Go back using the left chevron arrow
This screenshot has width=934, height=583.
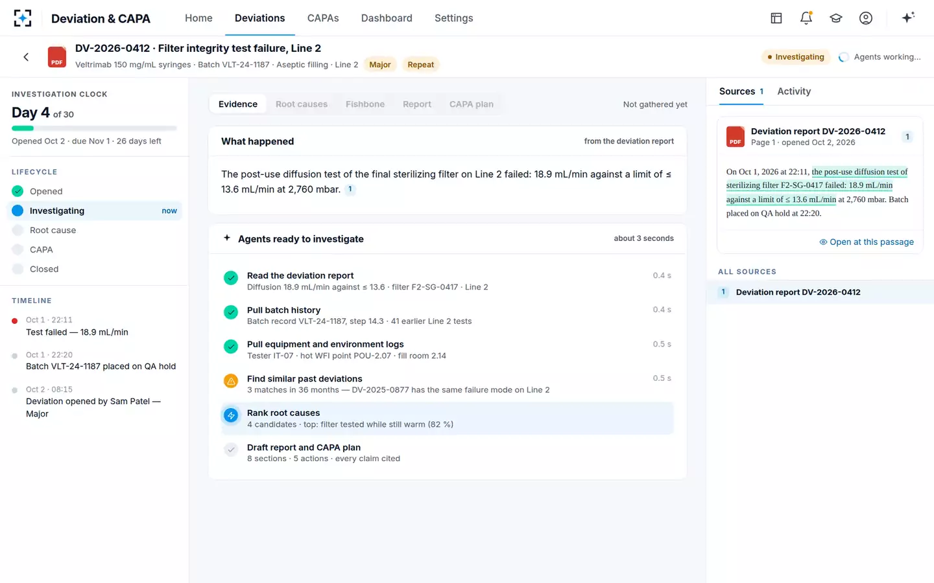tap(26, 57)
